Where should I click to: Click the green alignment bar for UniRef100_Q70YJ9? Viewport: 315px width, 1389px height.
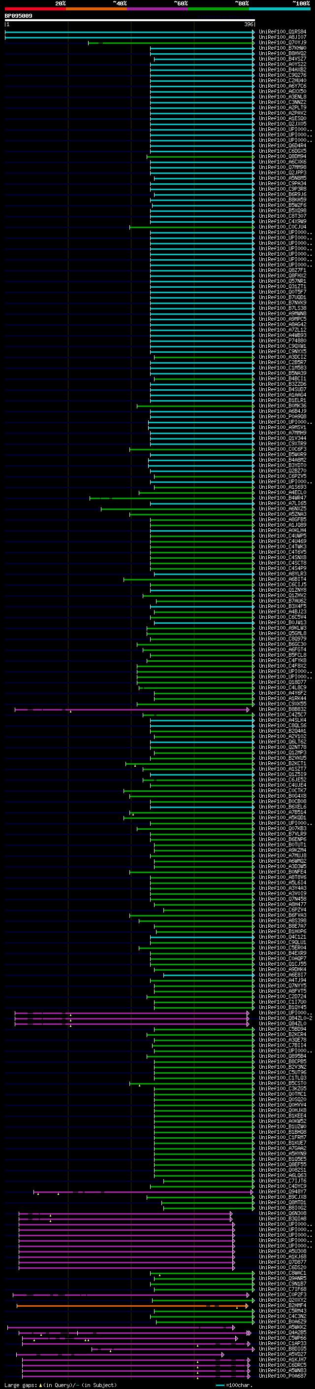pyautogui.click(x=171, y=42)
